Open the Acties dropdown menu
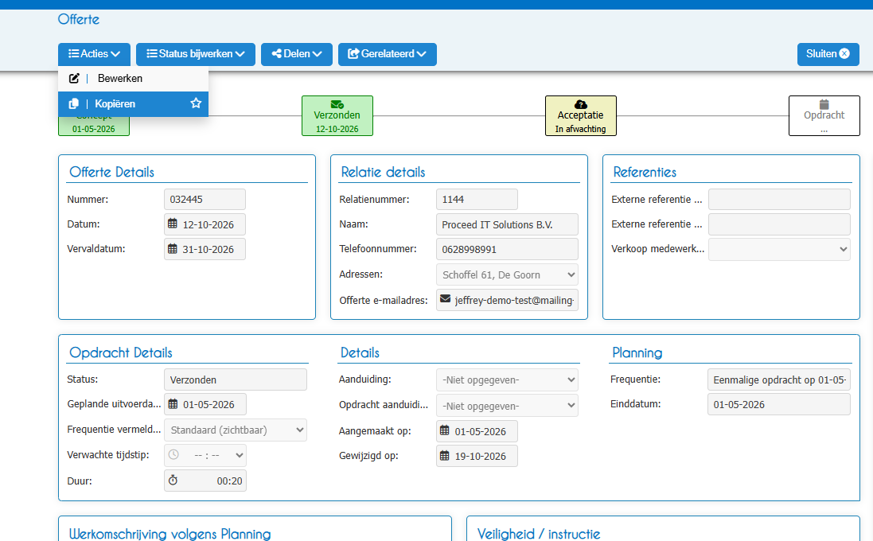Viewport: 873px width, 541px height. coord(94,54)
